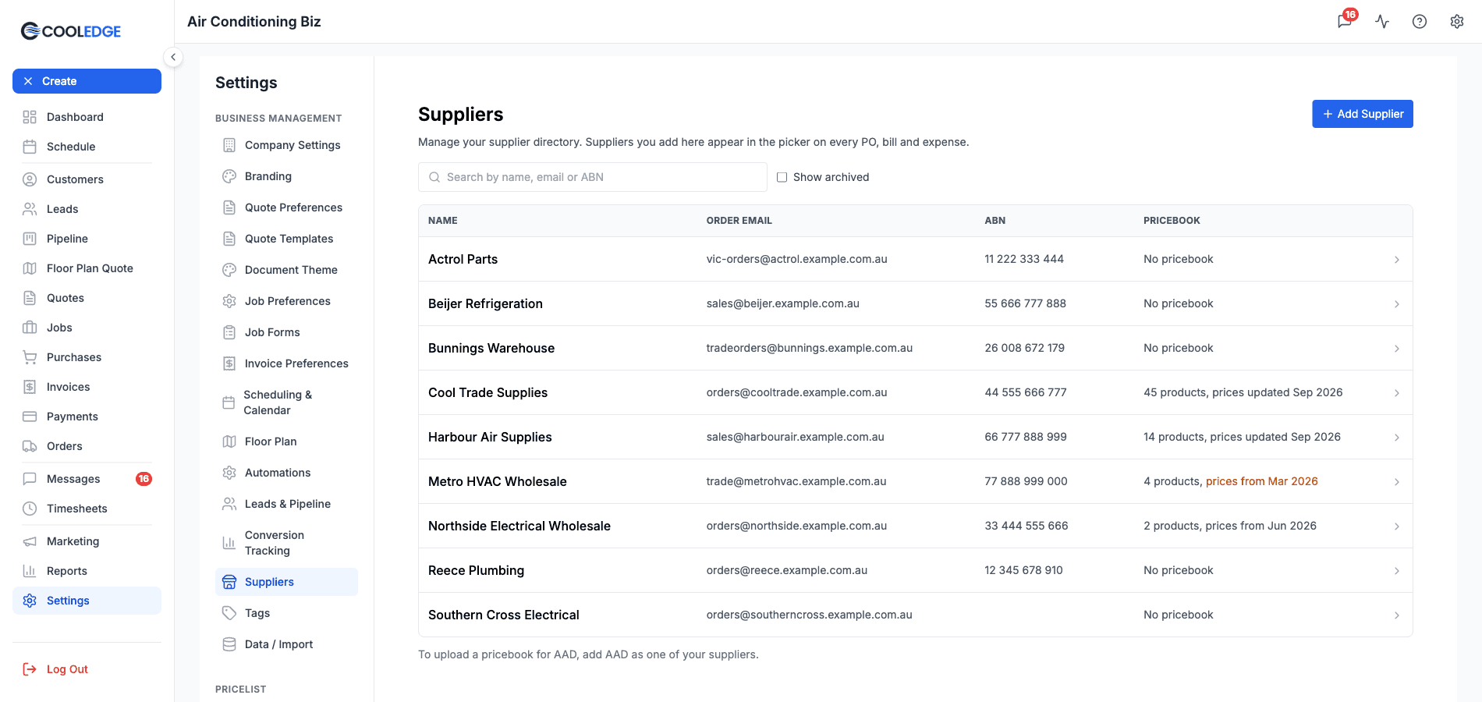Click 'prices from Mar 2026' warning text
The height and width of the screenshot is (702, 1482).
tap(1261, 481)
